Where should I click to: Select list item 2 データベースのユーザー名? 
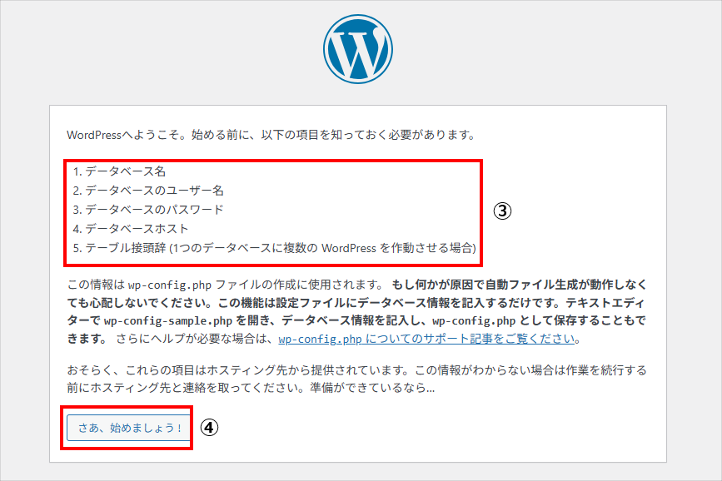(x=147, y=191)
